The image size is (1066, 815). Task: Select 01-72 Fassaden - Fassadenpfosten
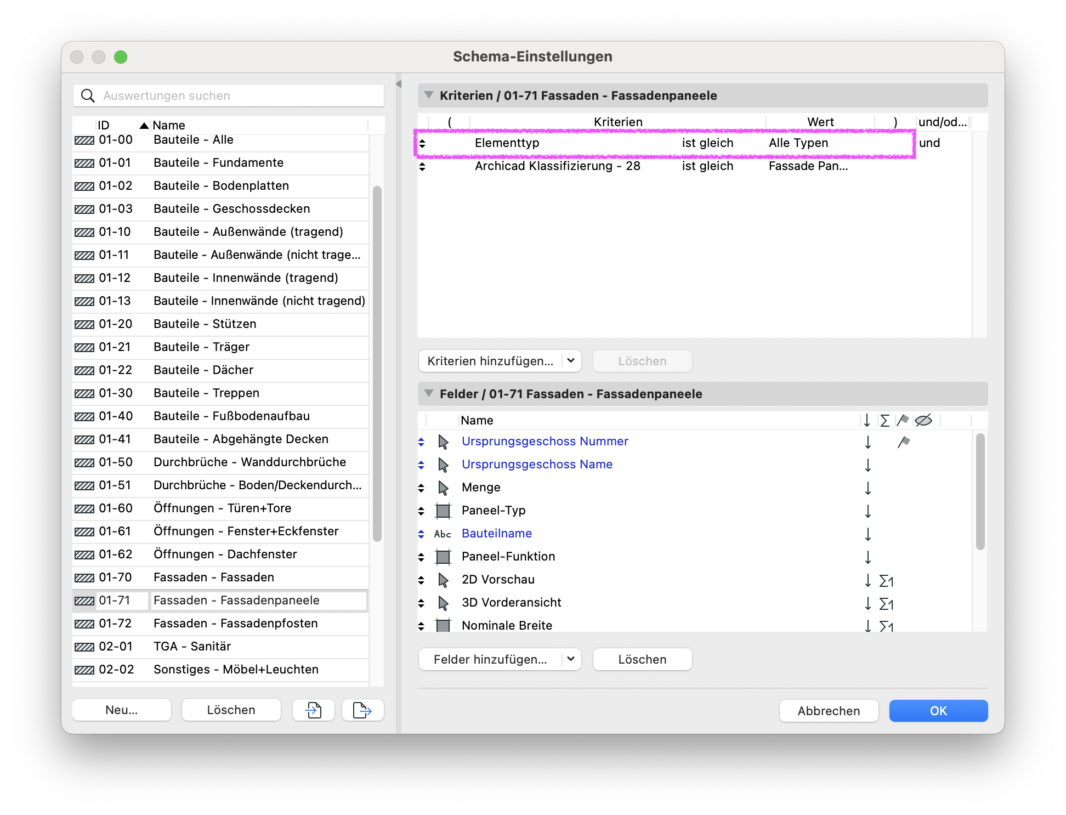tap(220, 624)
